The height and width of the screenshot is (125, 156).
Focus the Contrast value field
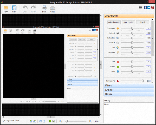click(148, 33)
